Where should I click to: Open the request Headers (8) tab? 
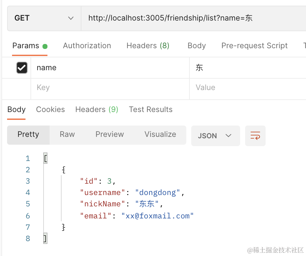pyautogui.click(x=148, y=46)
